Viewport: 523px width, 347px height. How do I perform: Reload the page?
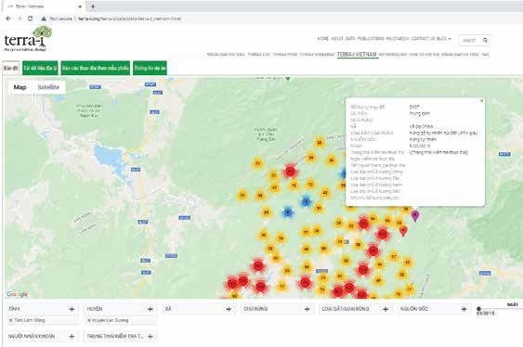coord(30,19)
